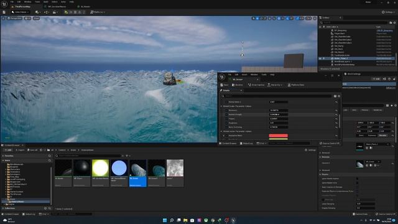Image resolution: width=398 pixels, height=224 pixels.
Task: Click the property matrix icon beside MI_Ocean Details search
Action: (335, 96)
